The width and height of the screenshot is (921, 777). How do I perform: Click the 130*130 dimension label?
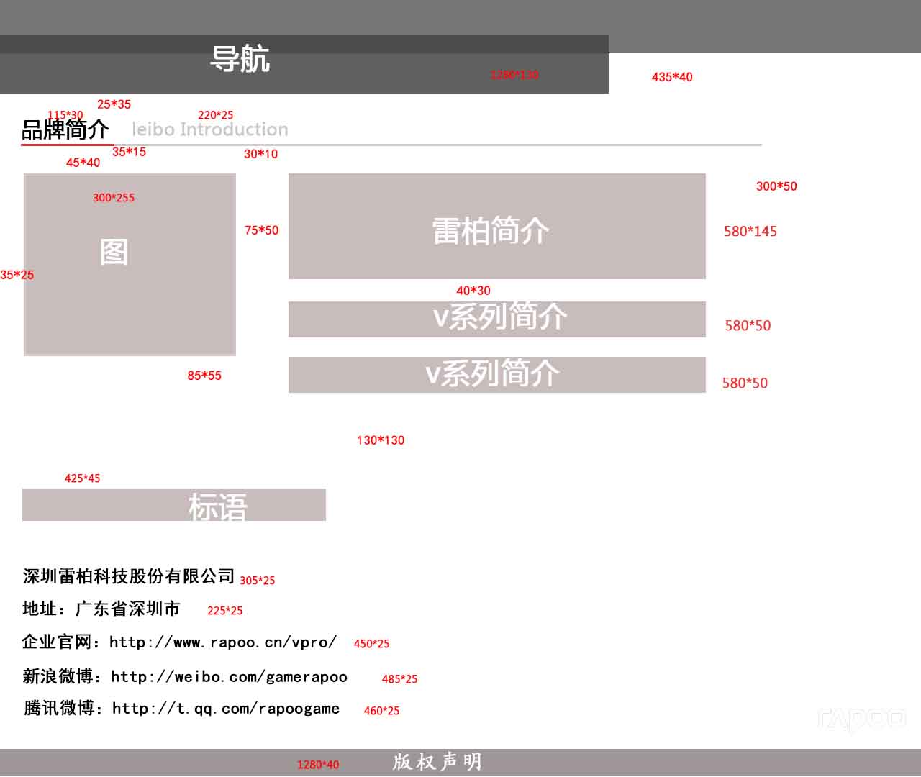coord(381,440)
